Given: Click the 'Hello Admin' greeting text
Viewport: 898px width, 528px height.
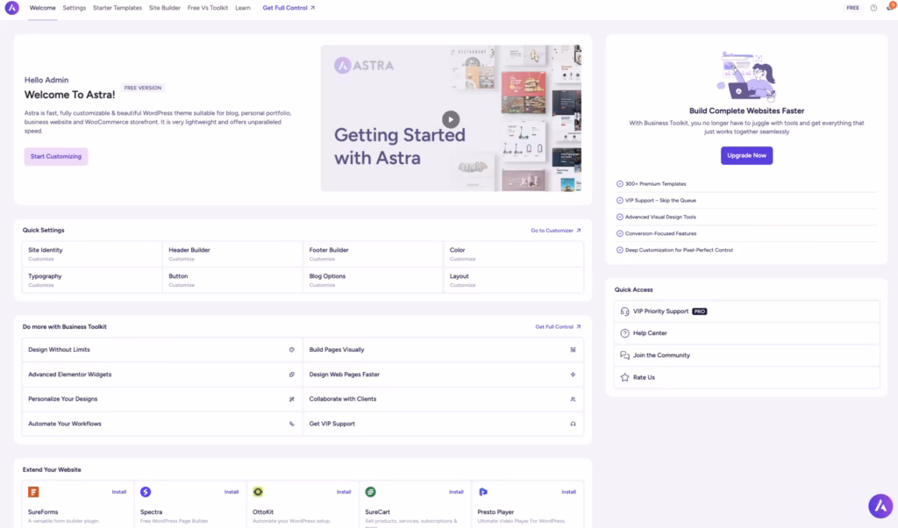Looking at the screenshot, I should point(46,80).
